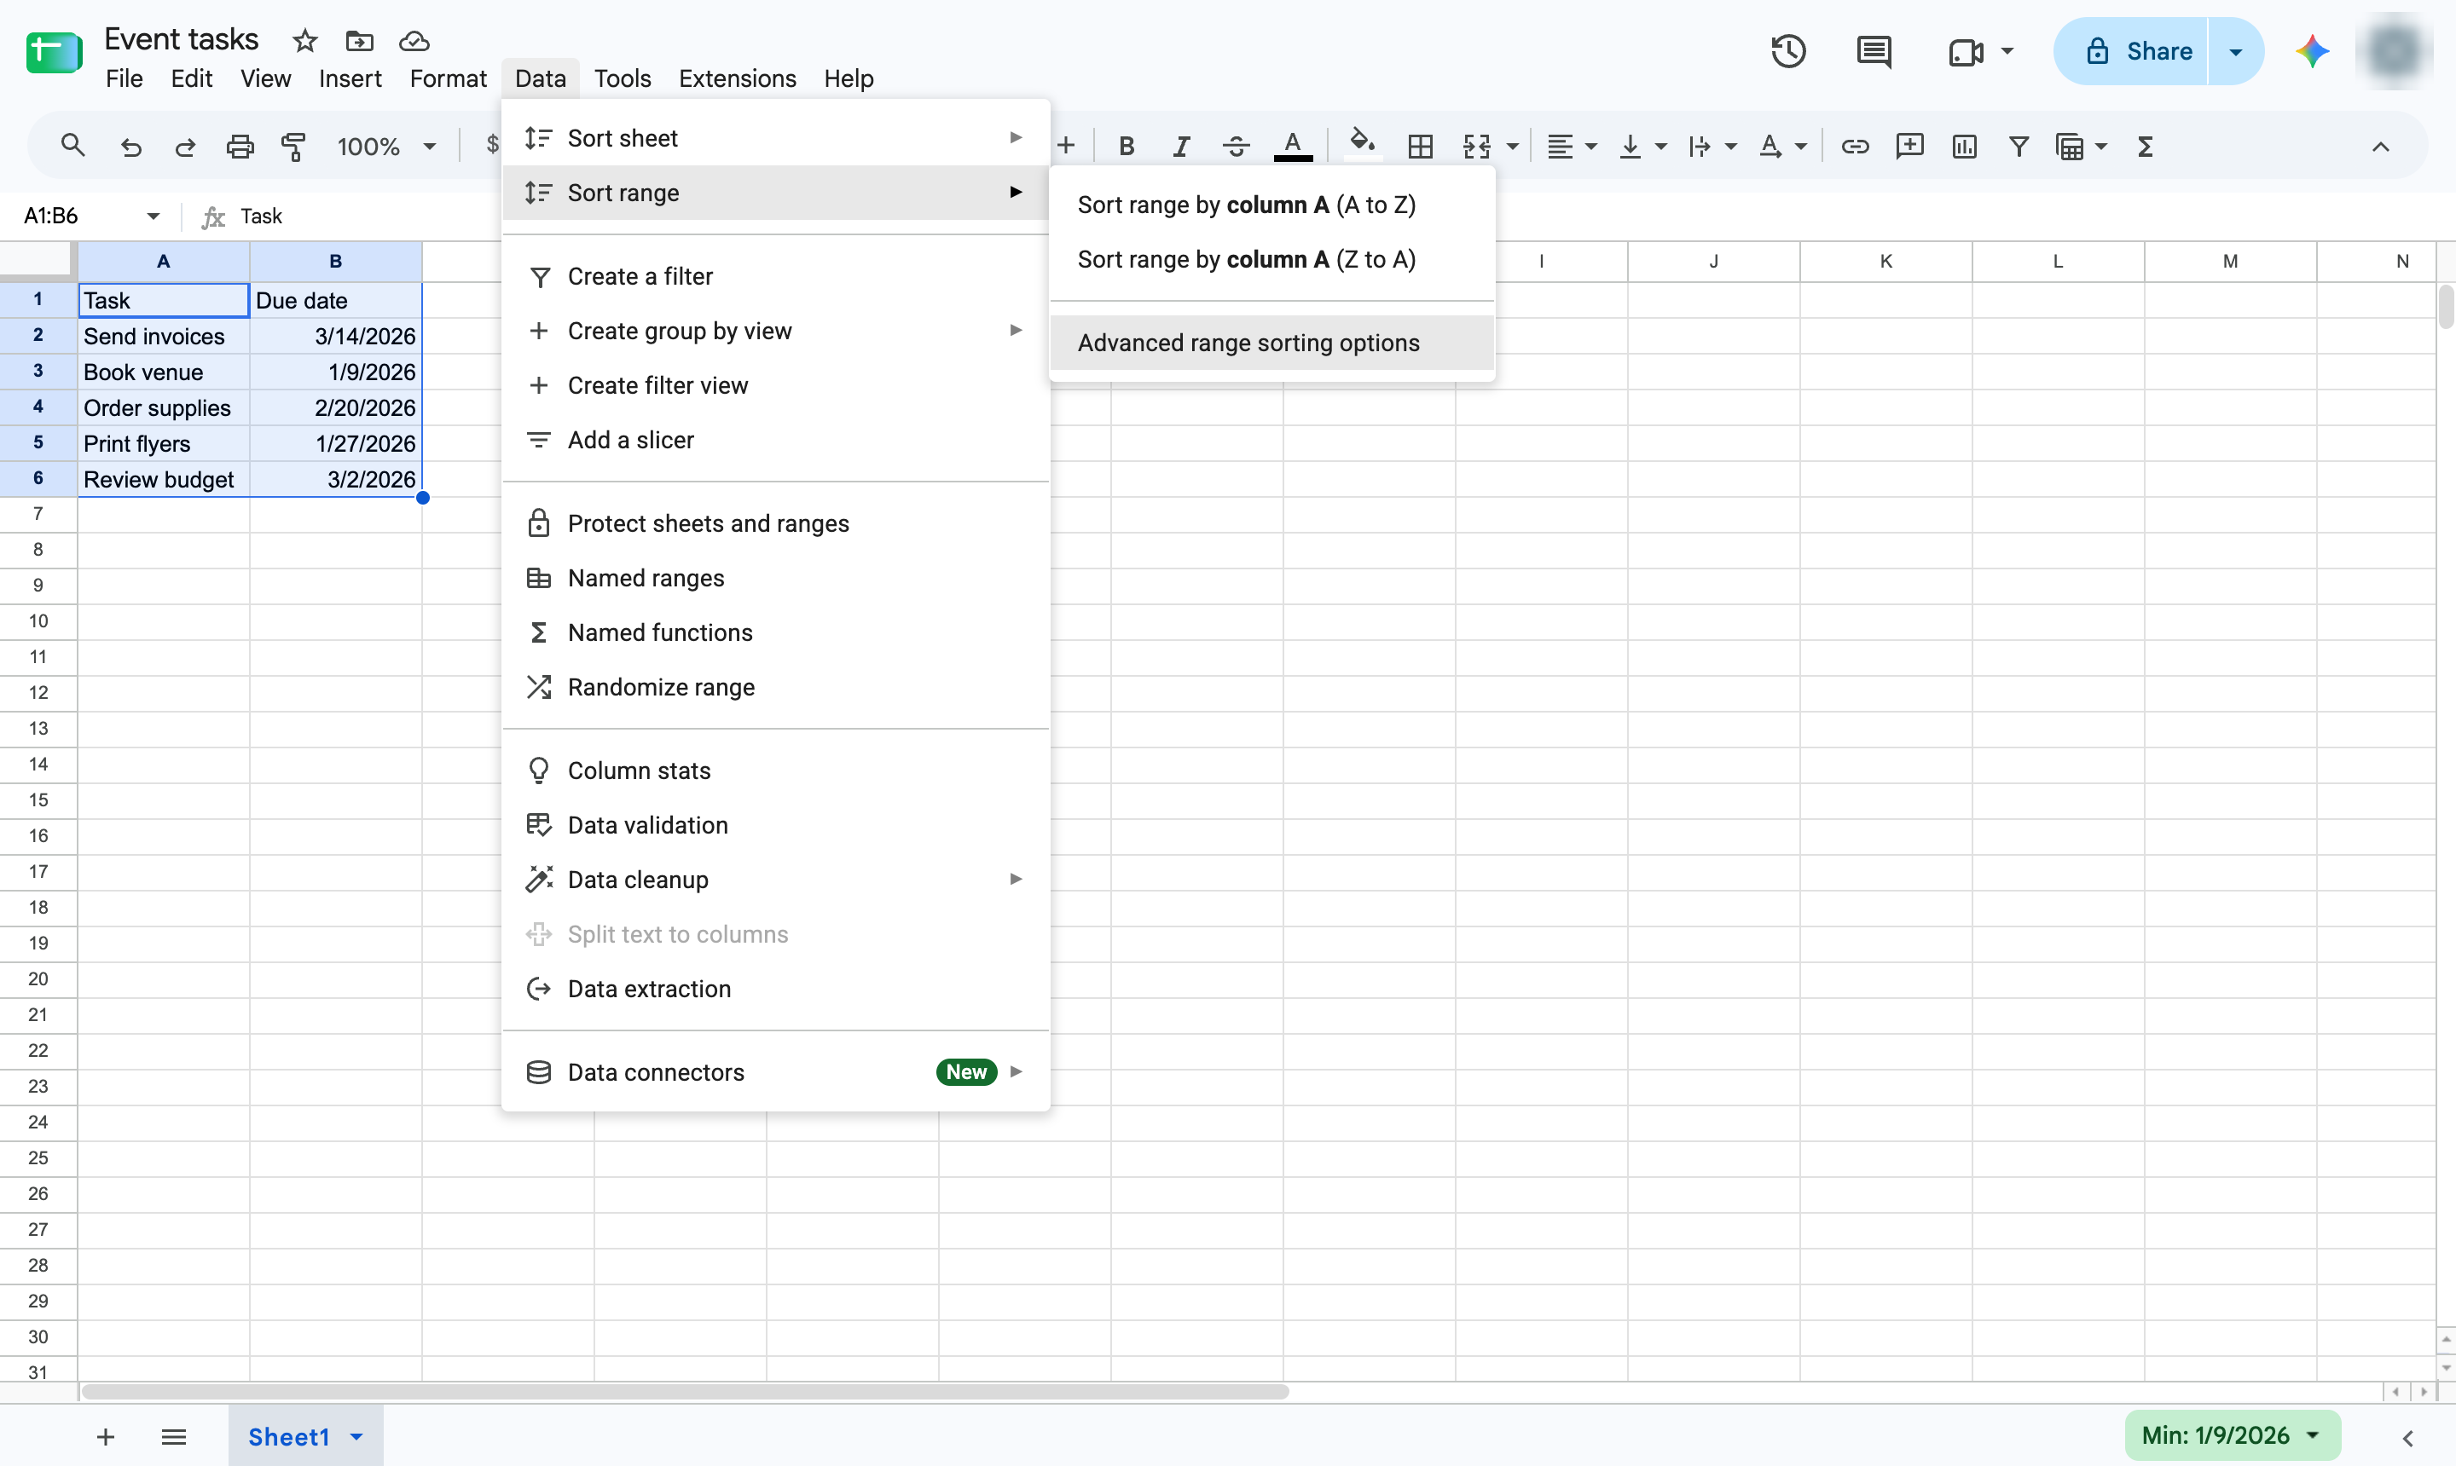The width and height of the screenshot is (2456, 1466).
Task: Click the Share button
Action: tap(2132, 51)
